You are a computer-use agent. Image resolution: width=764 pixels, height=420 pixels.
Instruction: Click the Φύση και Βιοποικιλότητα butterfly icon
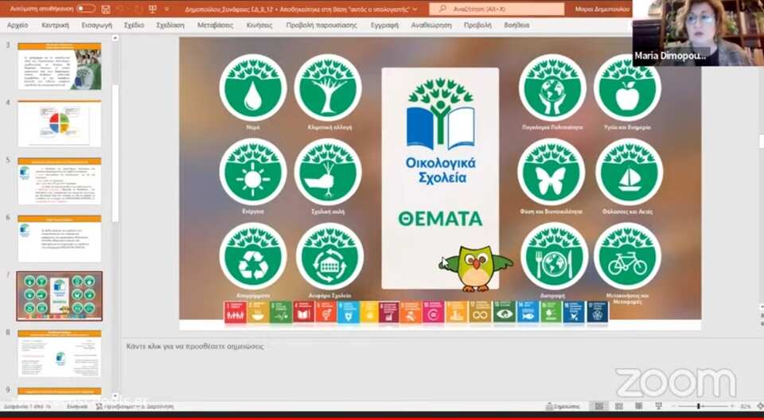click(x=551, y=172)
